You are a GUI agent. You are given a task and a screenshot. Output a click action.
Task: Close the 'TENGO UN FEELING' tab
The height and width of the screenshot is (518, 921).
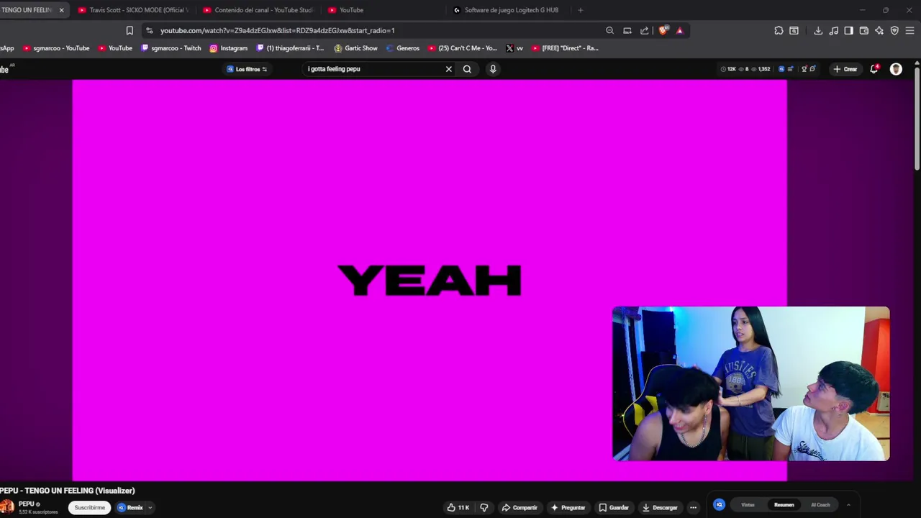point(61,10)
